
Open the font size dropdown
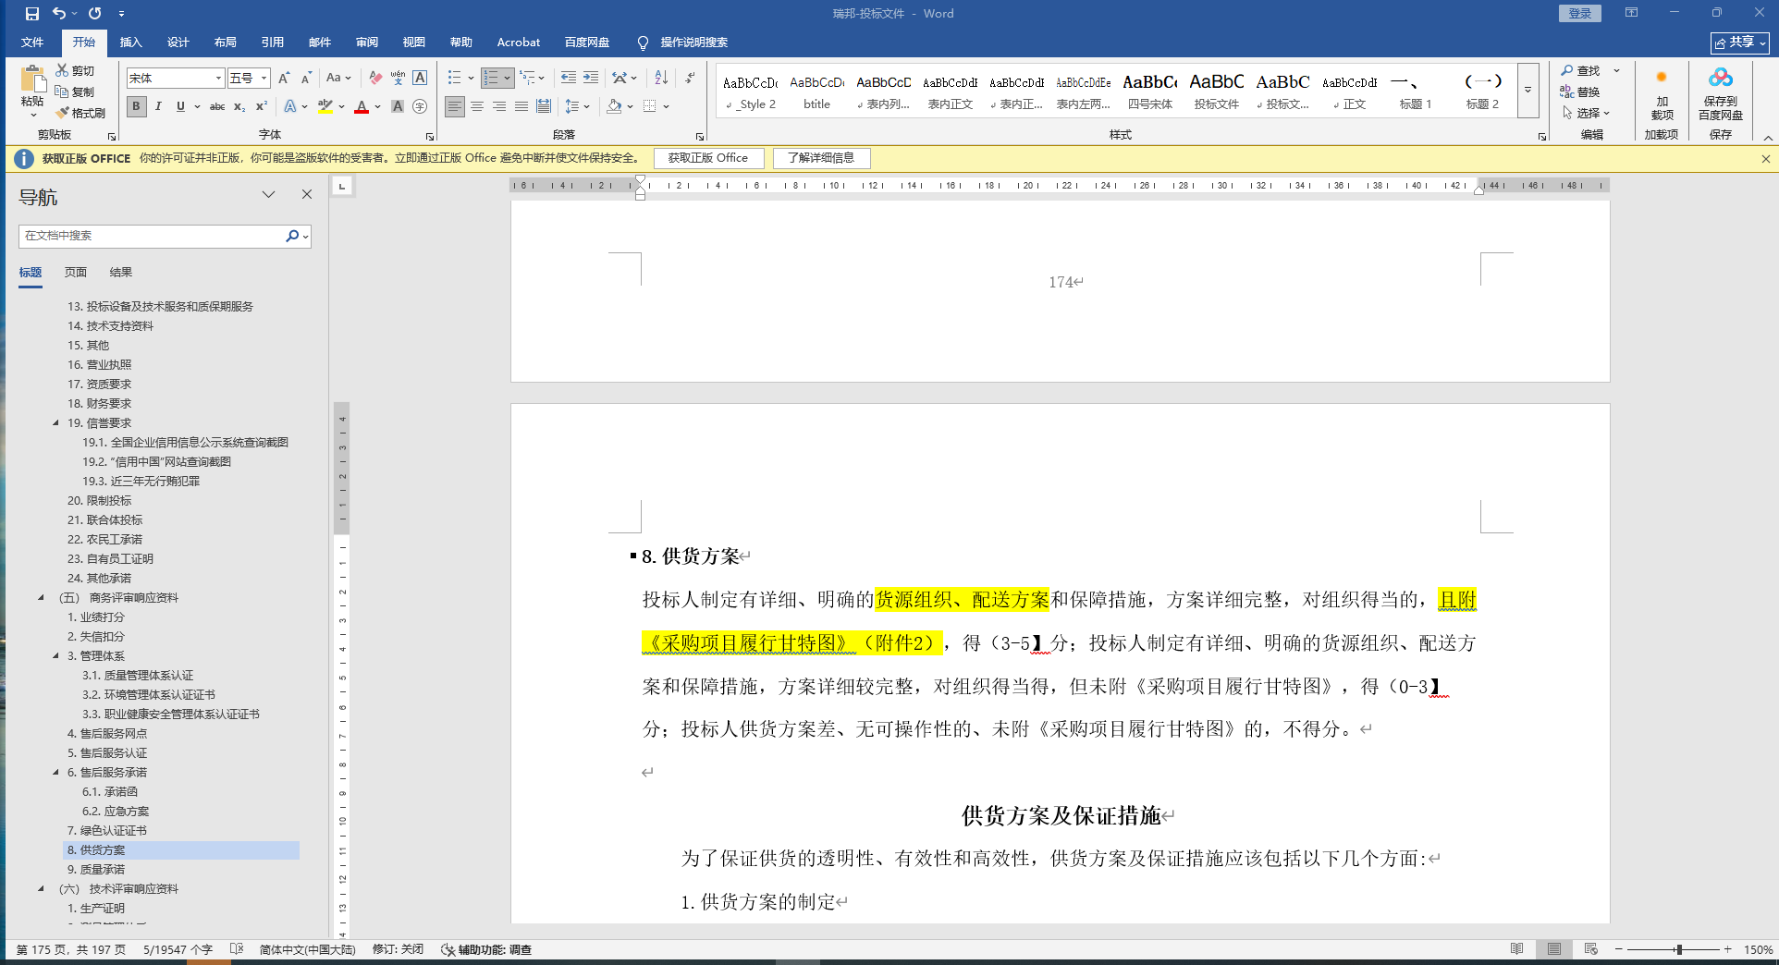point(264,79)
